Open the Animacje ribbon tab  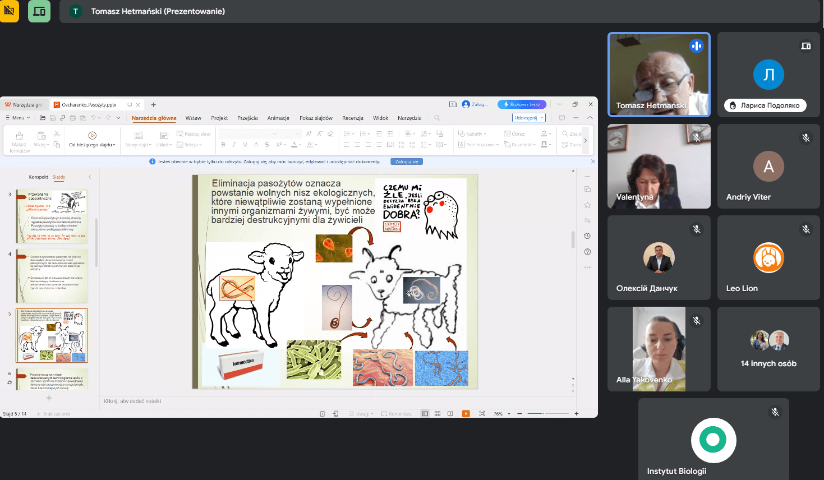coord(278,118)
